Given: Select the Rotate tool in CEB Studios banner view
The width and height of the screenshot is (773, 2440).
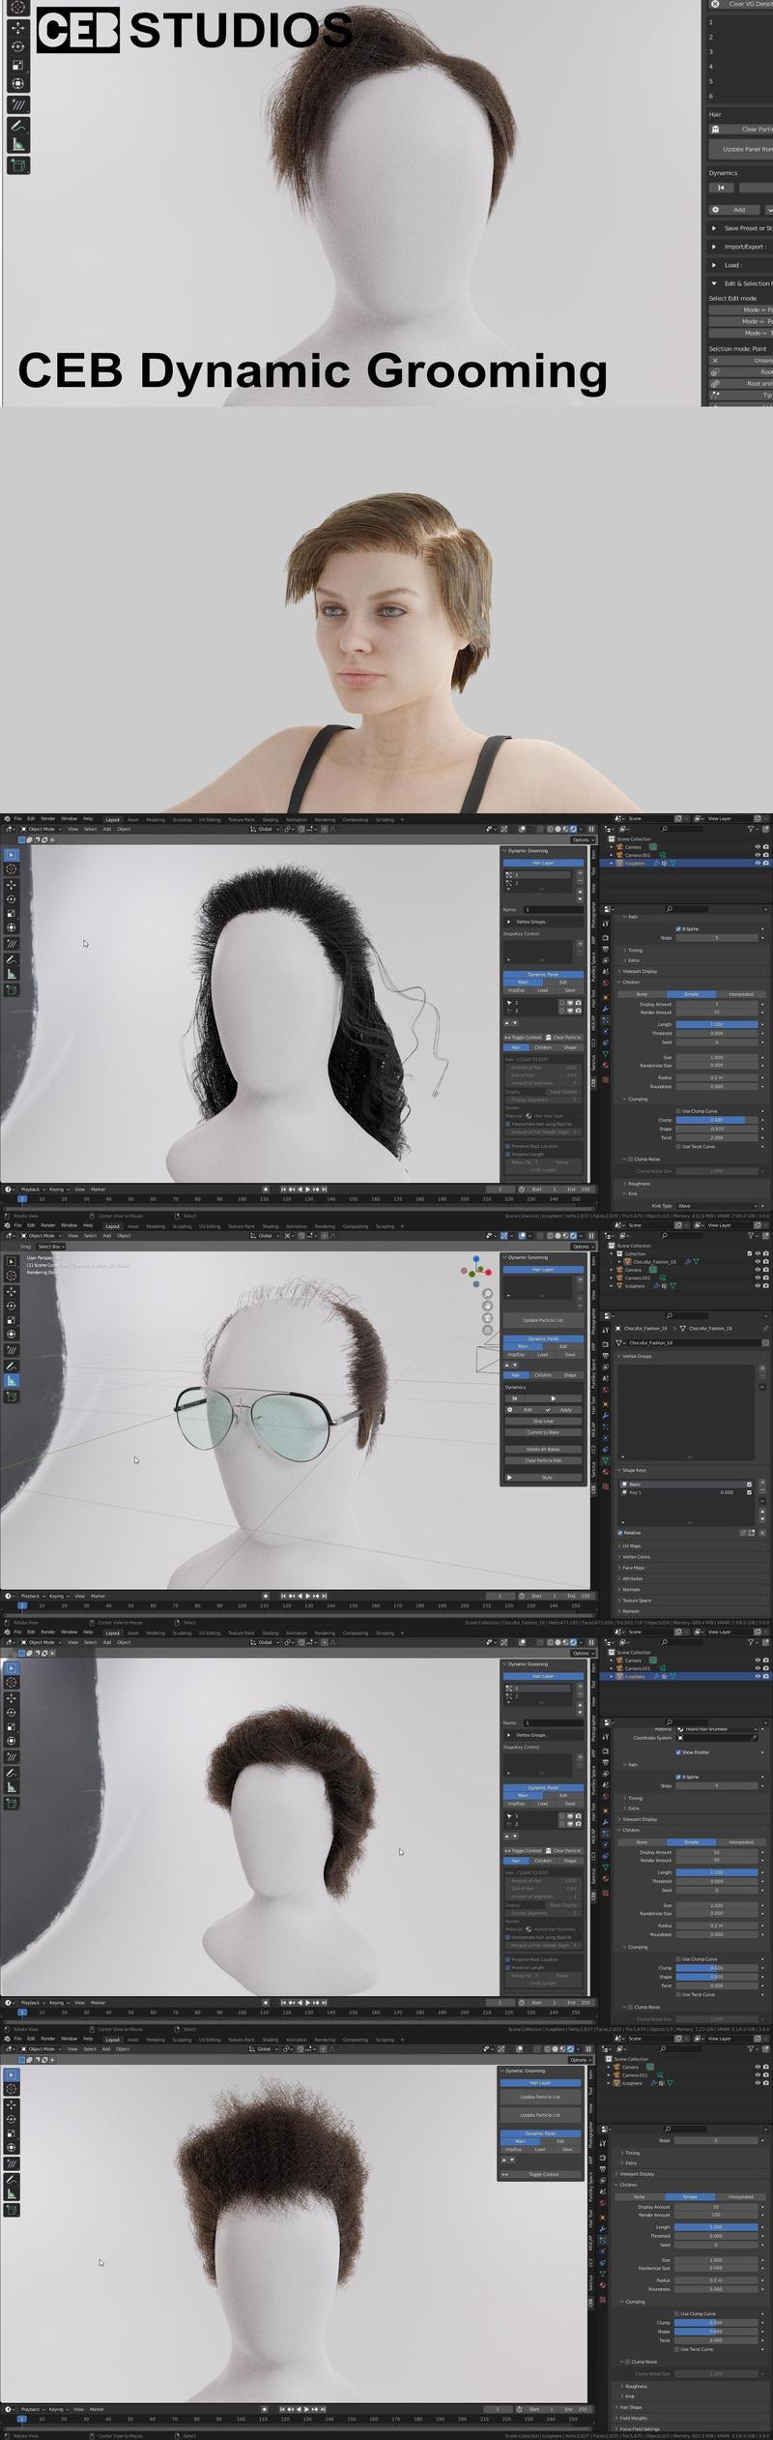Looking at the screenshot, I should pos(18,46).
